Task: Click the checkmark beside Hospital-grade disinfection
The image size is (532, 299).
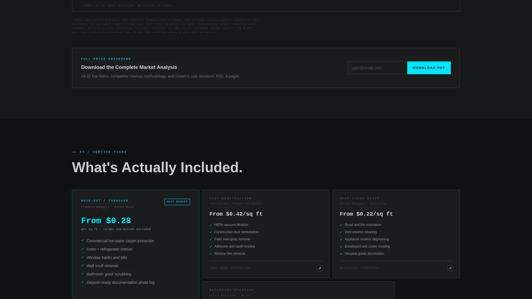Action: point(341,254)
